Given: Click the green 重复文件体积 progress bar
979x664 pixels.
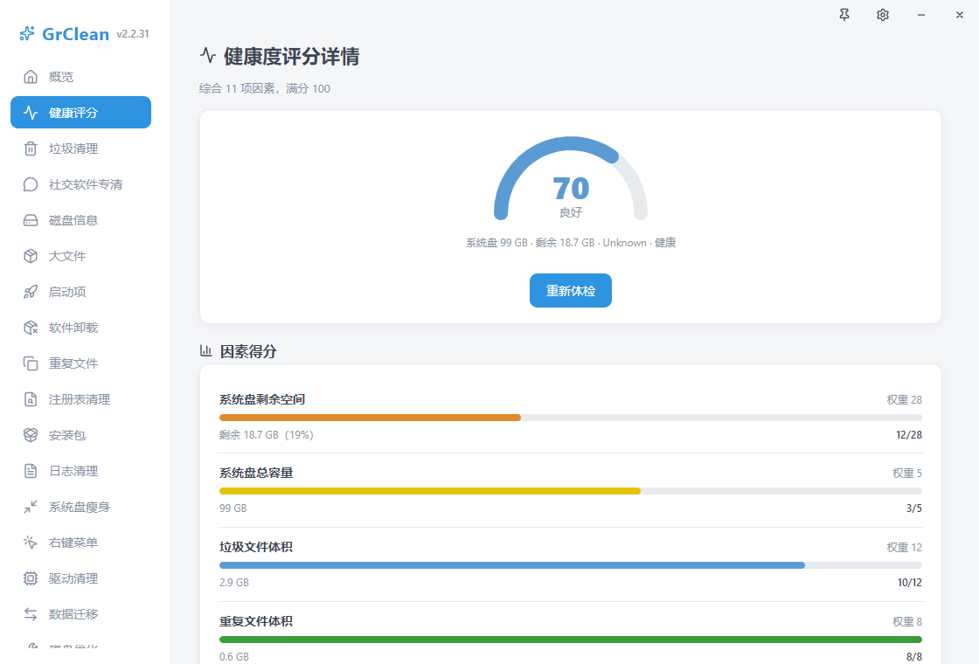Looking at the screenshot, I should tap(570, 640).
